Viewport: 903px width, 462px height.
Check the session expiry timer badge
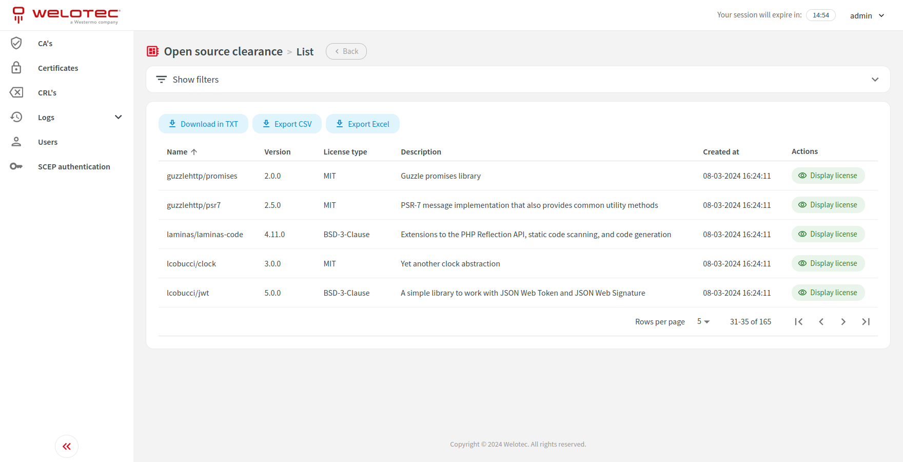point(820,15)
